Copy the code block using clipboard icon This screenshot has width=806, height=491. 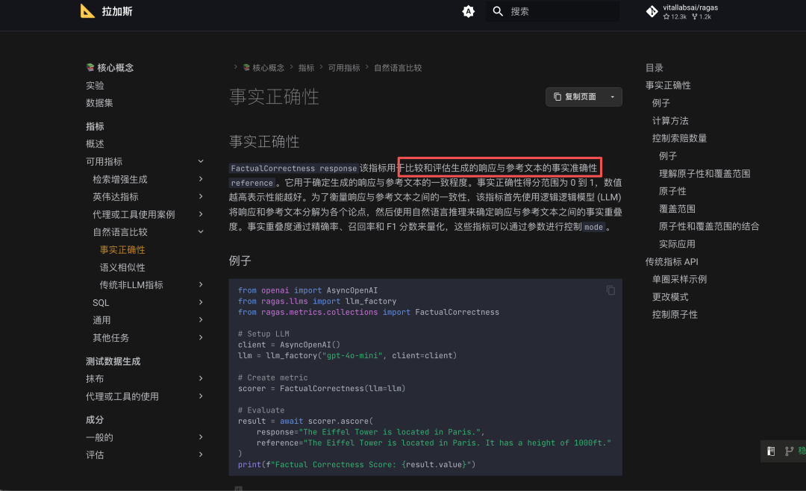pos(610,290)
